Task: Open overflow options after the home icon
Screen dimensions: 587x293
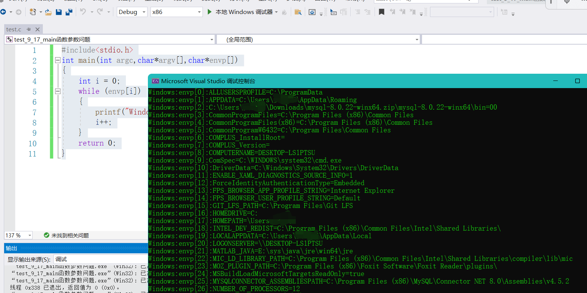Action: pos(321,14)
